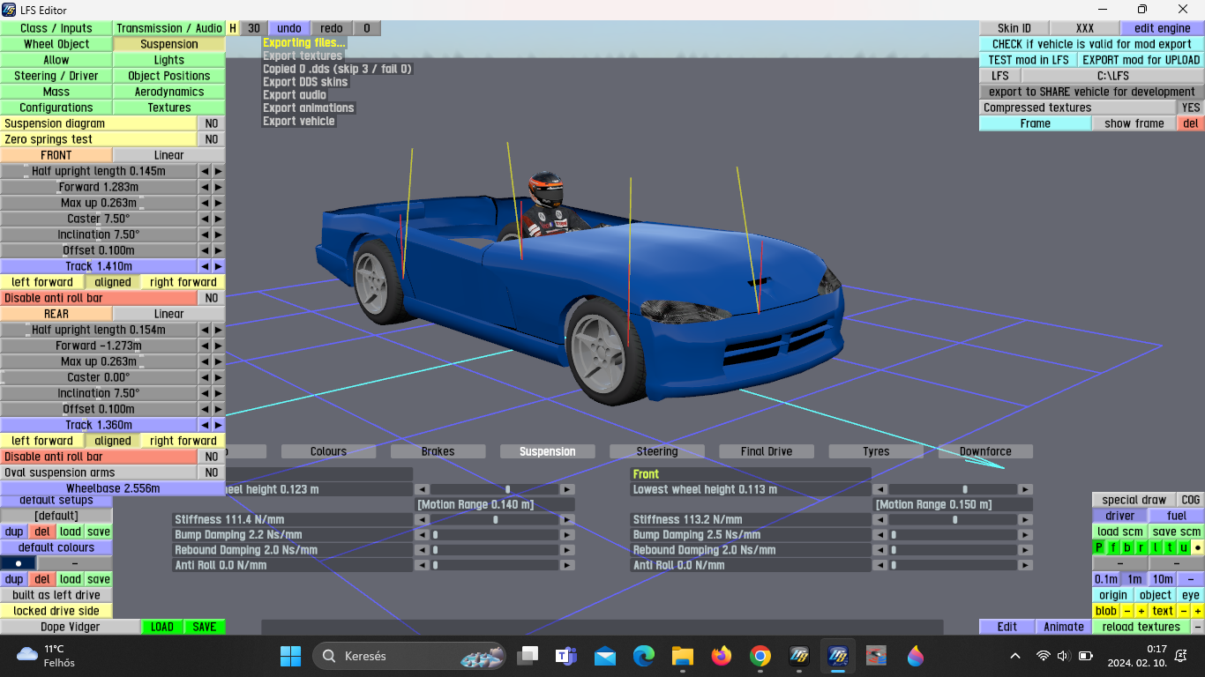Click TEST mod in LFS
Viewport: 1205px width, 677px height.
1029,60
